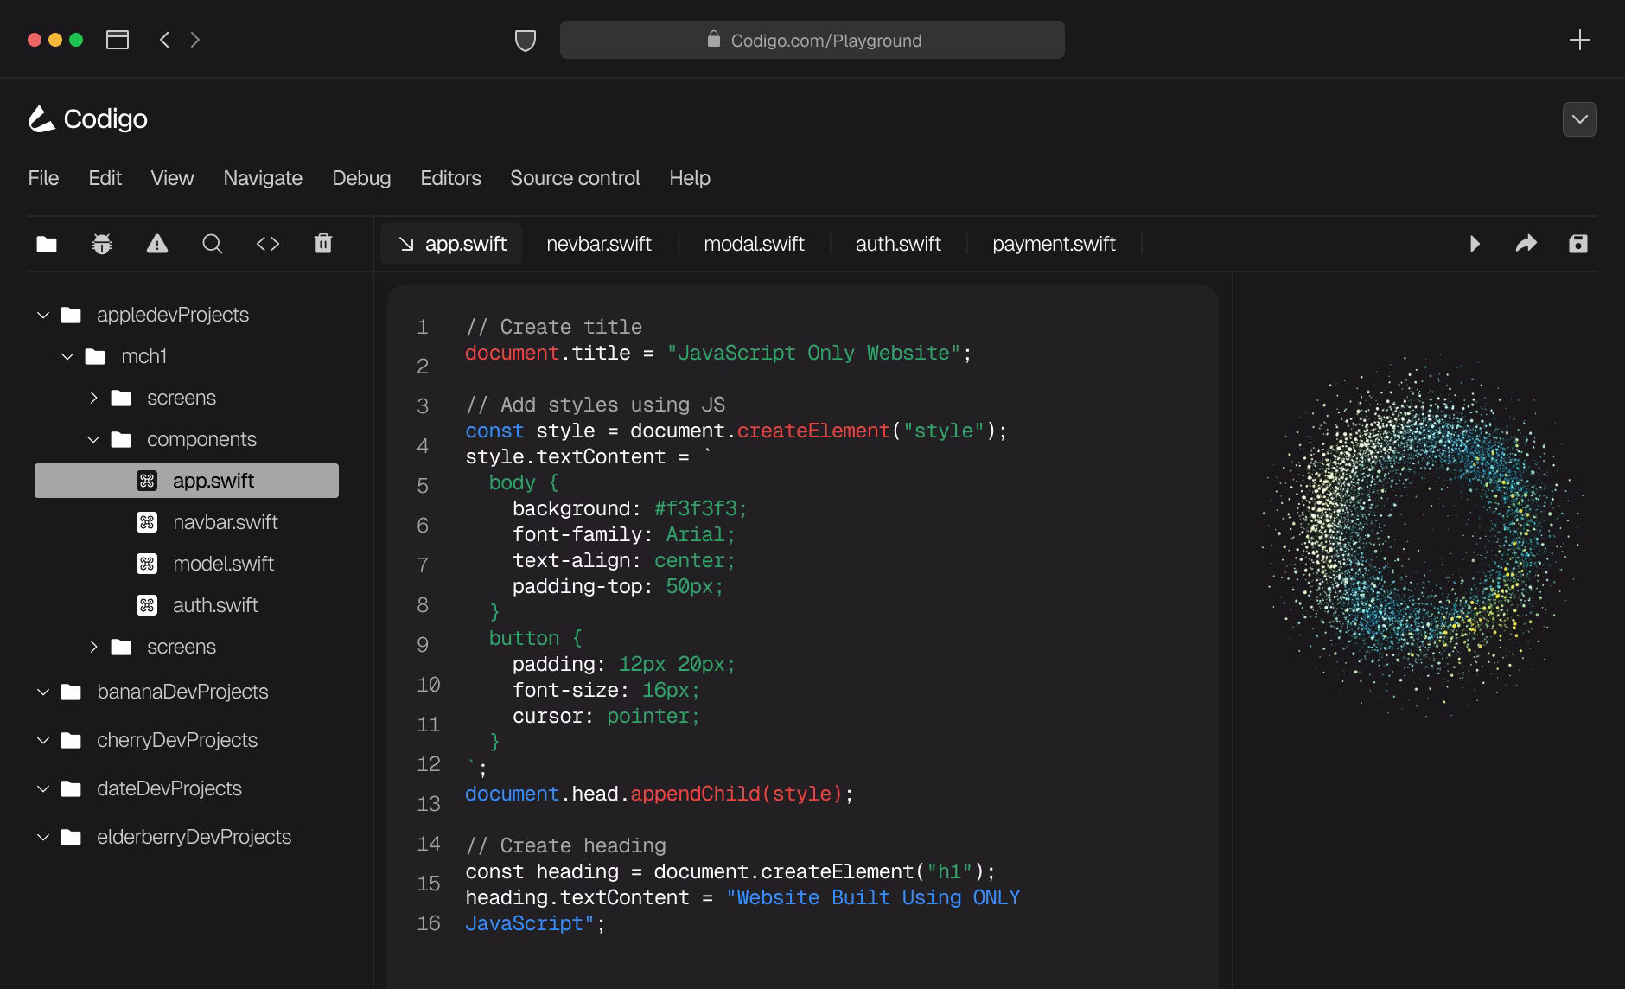1625x989 pixels.
Task: Click the search magnifier icon
Action: (213, 244)
